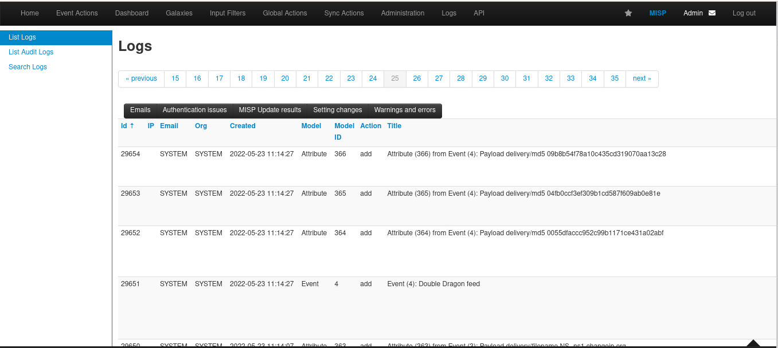Go to previous page of logs
Image resolution: width=778 pixels, height=348 pixels.
pyautogui.click(x=141, y=78)
